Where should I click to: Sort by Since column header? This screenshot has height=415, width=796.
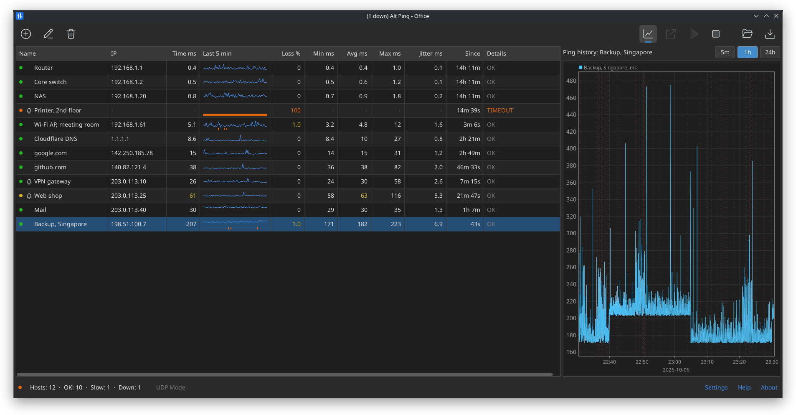(x=465, y=53)
